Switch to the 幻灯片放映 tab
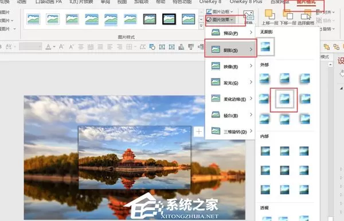This screenshot has width=344, height=221. pos(81,2)
